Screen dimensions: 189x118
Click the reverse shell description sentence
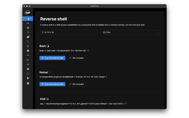click(92, 25)
